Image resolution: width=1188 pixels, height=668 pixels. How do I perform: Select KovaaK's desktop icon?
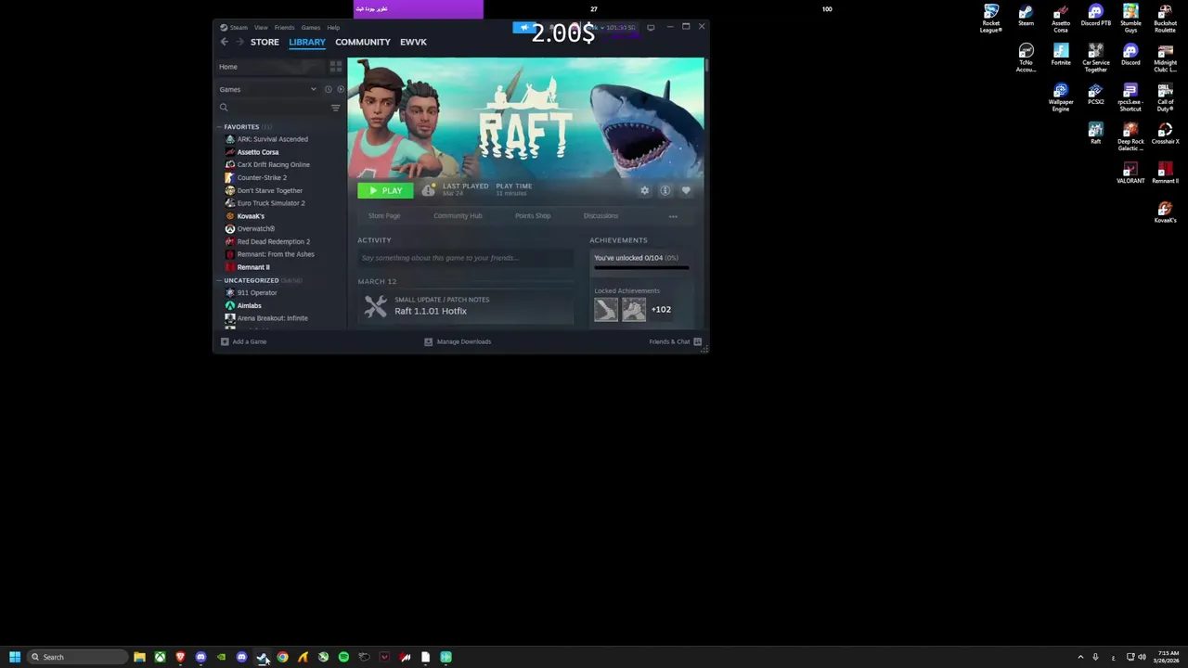coord(1166,212)
